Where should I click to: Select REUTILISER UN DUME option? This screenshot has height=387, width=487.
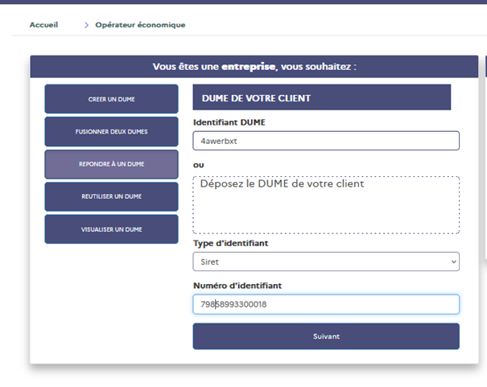coord(112,196)
